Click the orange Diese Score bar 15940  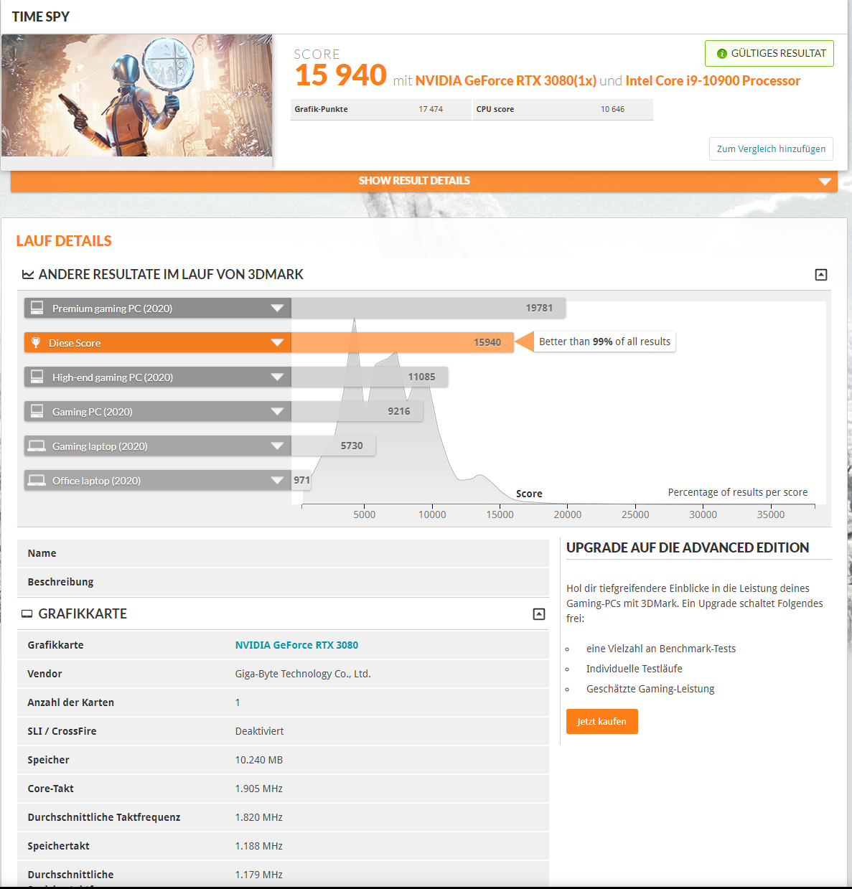coord(402,342)
